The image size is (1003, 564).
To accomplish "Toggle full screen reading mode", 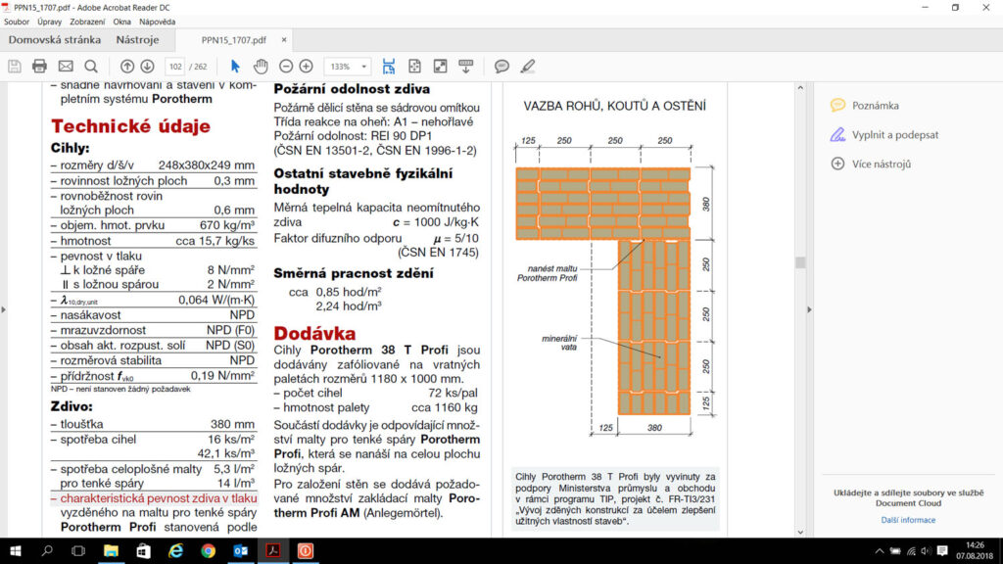I will [440, 66].
